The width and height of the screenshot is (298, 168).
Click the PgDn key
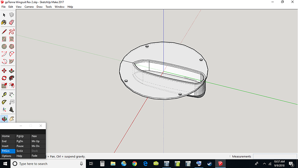(x=23, y=141)
